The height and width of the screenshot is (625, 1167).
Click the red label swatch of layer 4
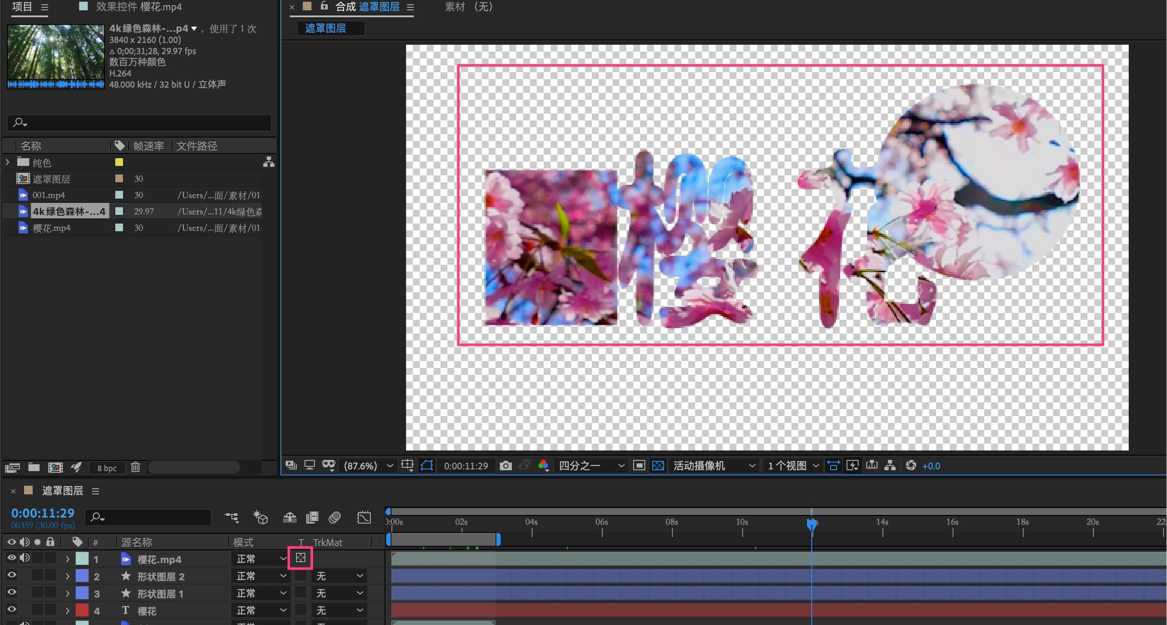tap(82, 610)
